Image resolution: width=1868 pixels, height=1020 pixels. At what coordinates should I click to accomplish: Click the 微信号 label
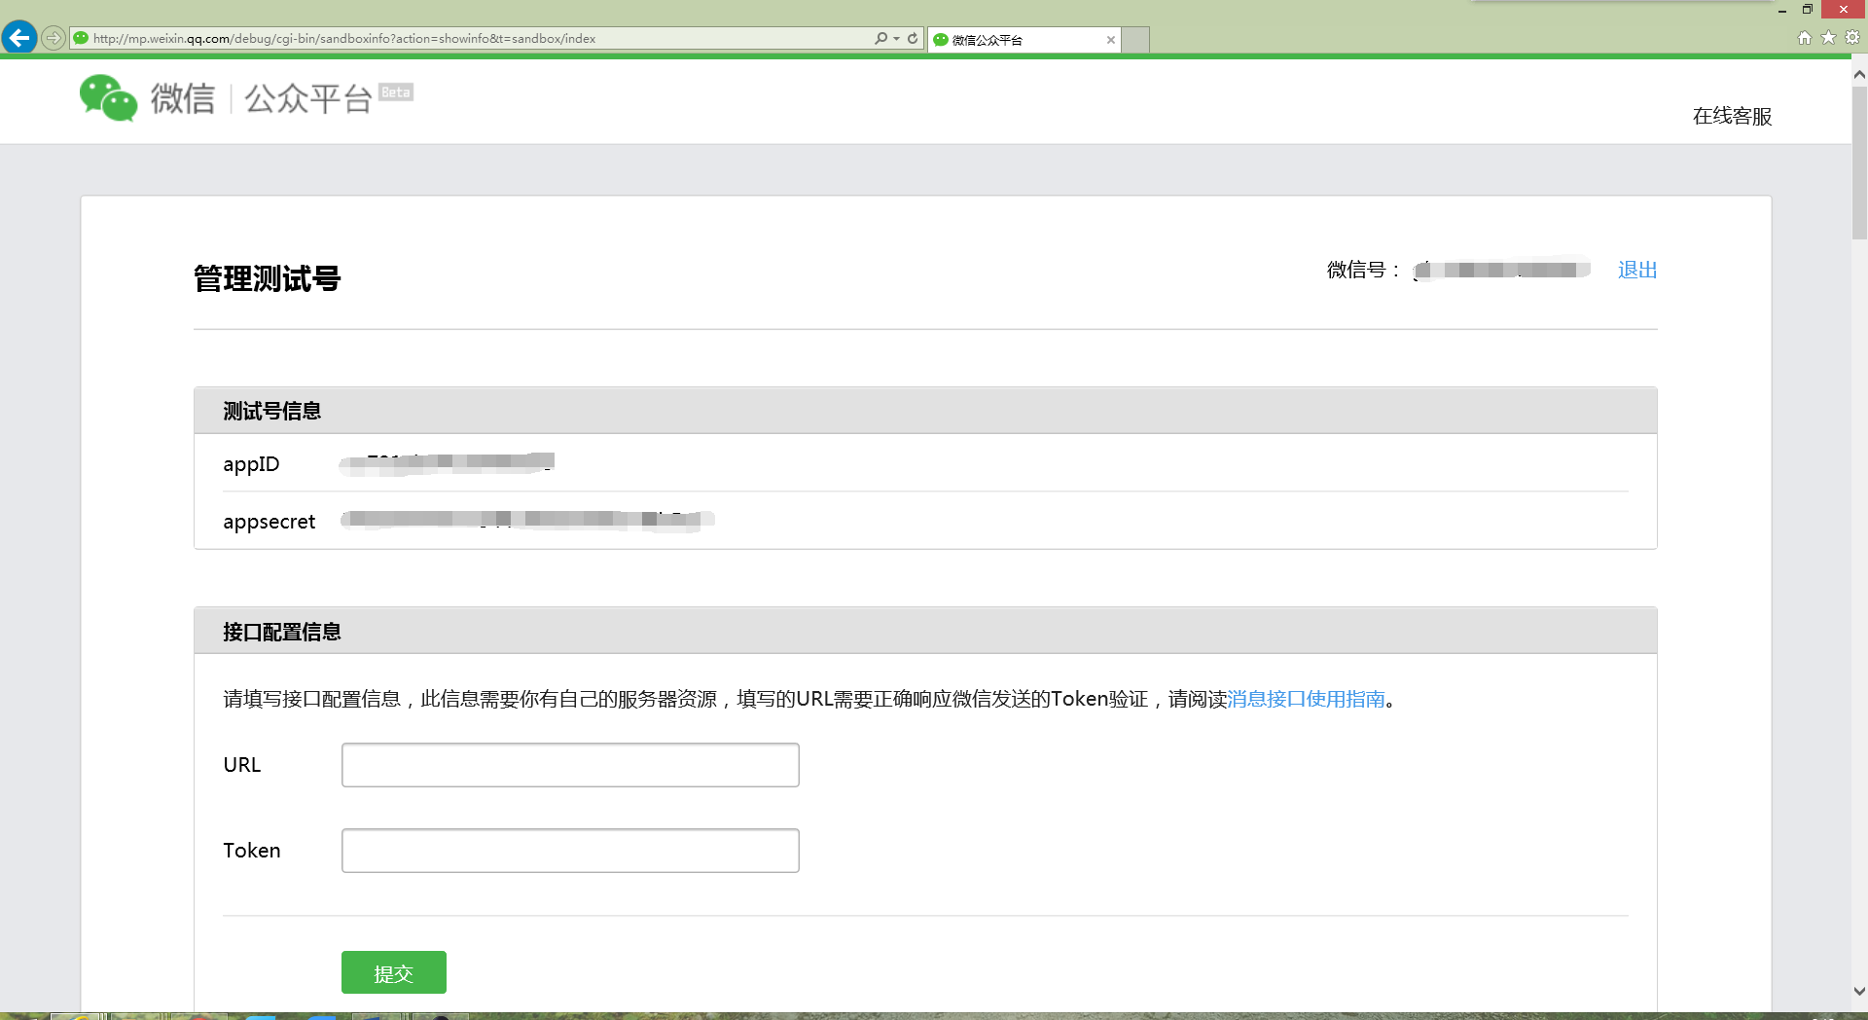click(x=1362, y=270)
